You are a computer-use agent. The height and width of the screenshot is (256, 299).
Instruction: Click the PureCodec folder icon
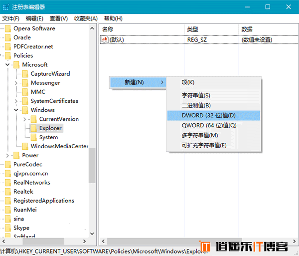pyautogui.click(x=8, y=165)
